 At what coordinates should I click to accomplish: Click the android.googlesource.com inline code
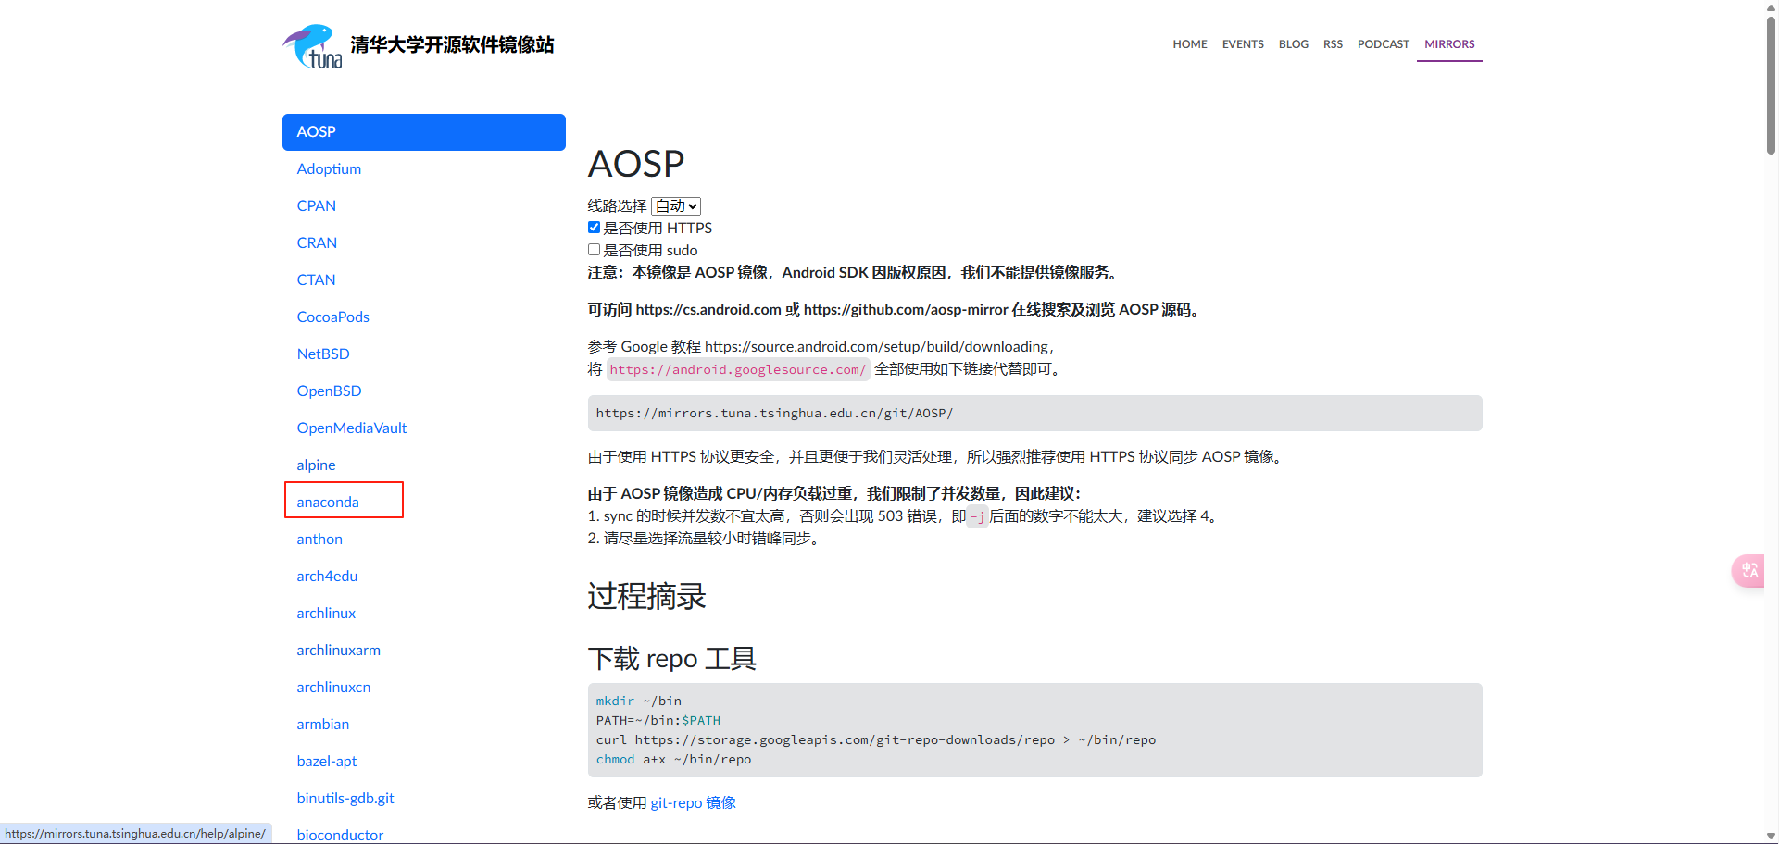coord(738,369)
